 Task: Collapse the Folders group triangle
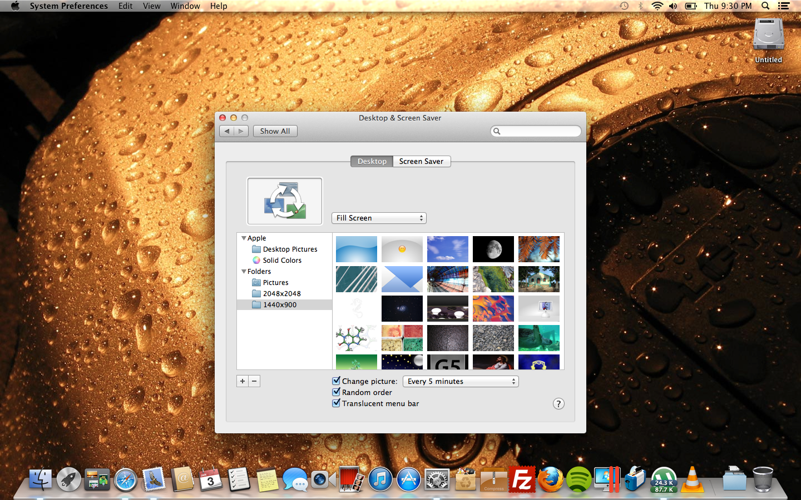244,271
